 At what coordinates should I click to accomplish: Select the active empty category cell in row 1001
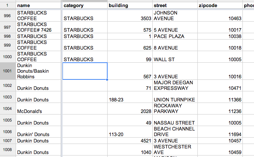(85, 71)
